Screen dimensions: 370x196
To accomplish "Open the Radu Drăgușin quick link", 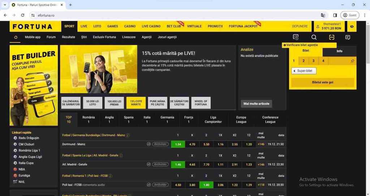I will (29, 138).
